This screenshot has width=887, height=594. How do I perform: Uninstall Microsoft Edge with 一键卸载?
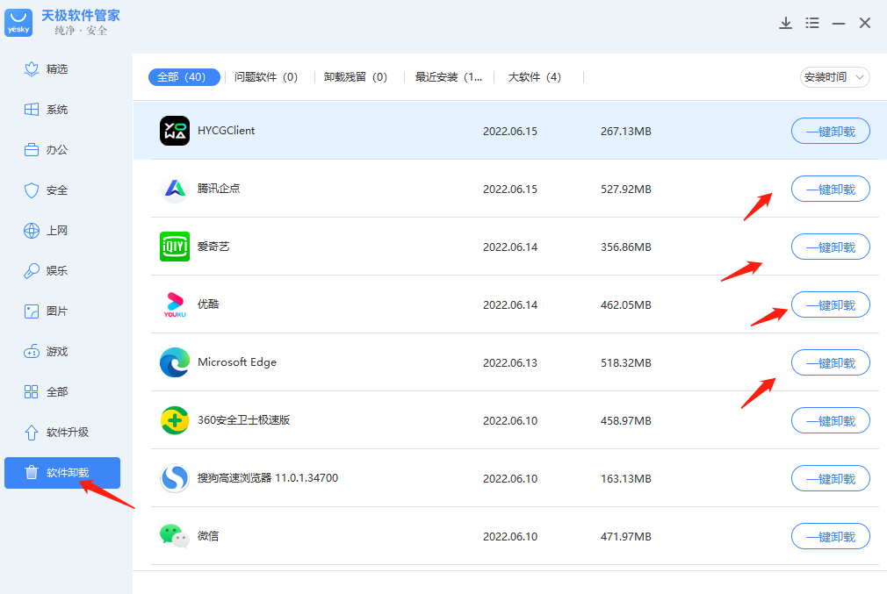[x=831, y=363]
